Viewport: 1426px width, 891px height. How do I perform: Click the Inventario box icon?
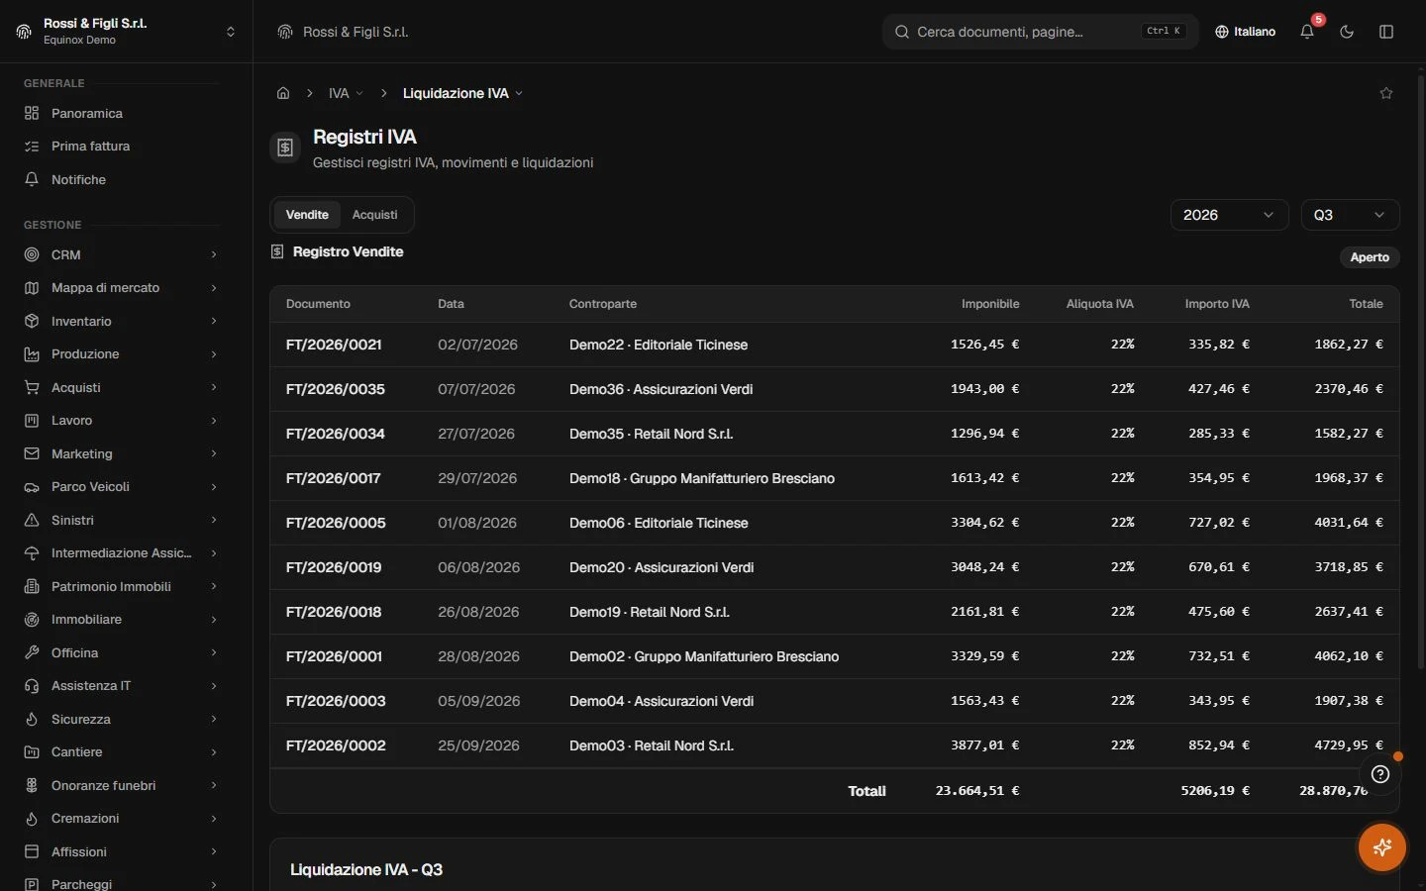click(32, 322)
